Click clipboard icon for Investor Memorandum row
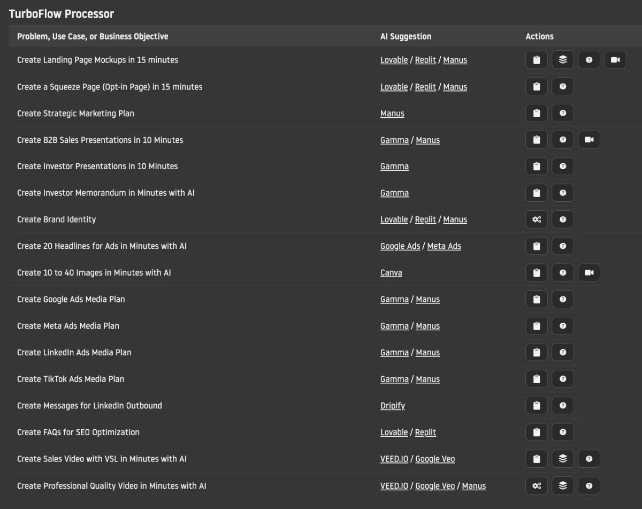Viewport: 642px width, 509px height. pos(537,193)
